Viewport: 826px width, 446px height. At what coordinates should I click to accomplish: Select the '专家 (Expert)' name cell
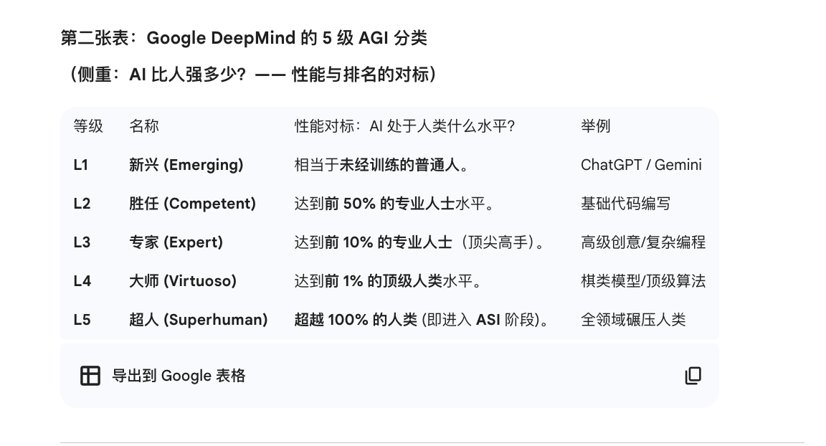pyautogui.click(x=176, y=242)
